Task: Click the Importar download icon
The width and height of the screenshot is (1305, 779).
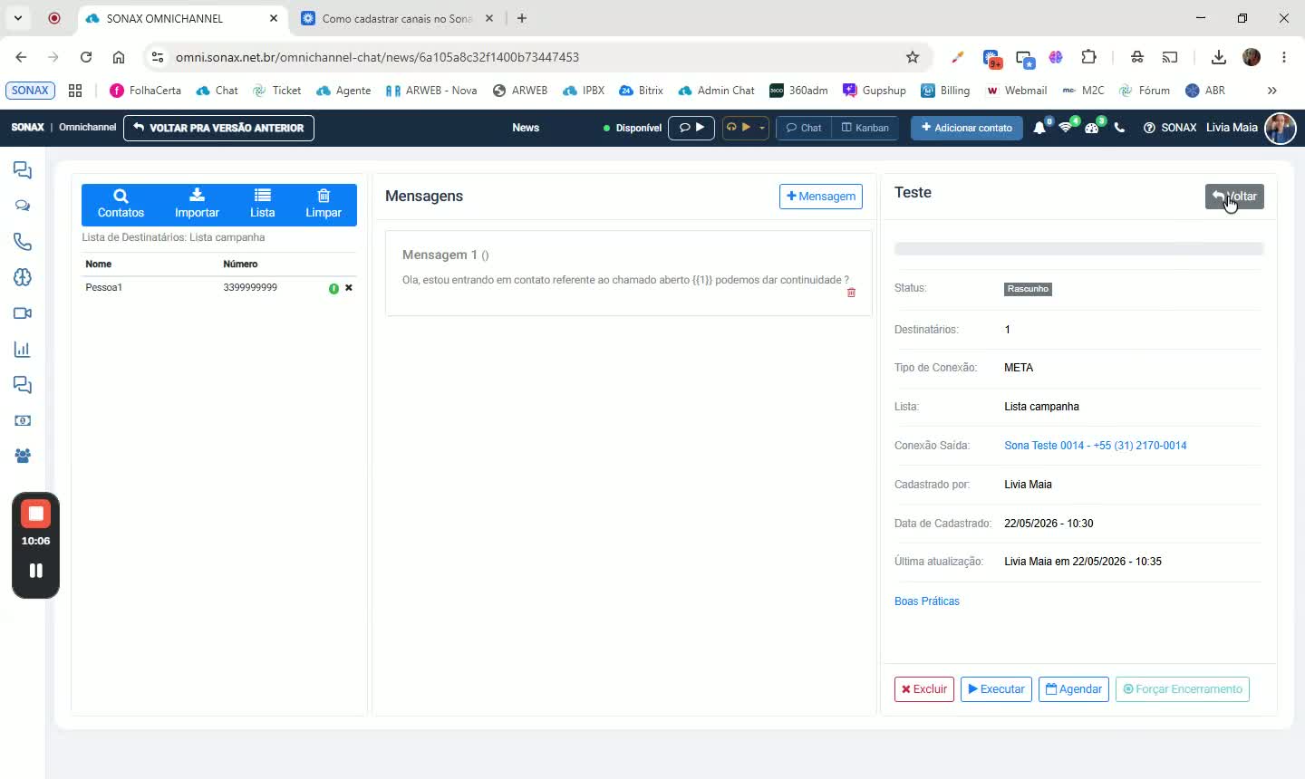Action: [x=197, y=195]
